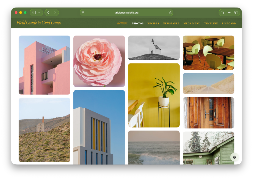
Task: Open the hillside tower ruin photo
Action: pyautogui.click(x=45, y=130)
